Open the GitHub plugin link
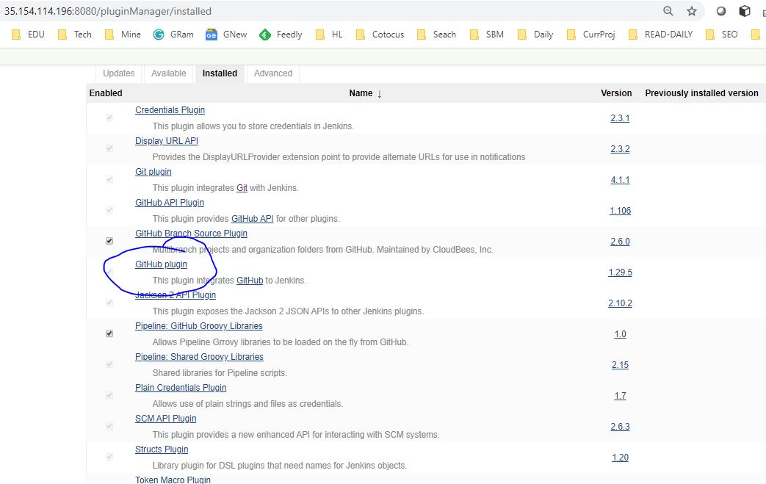 coord(161,264)
